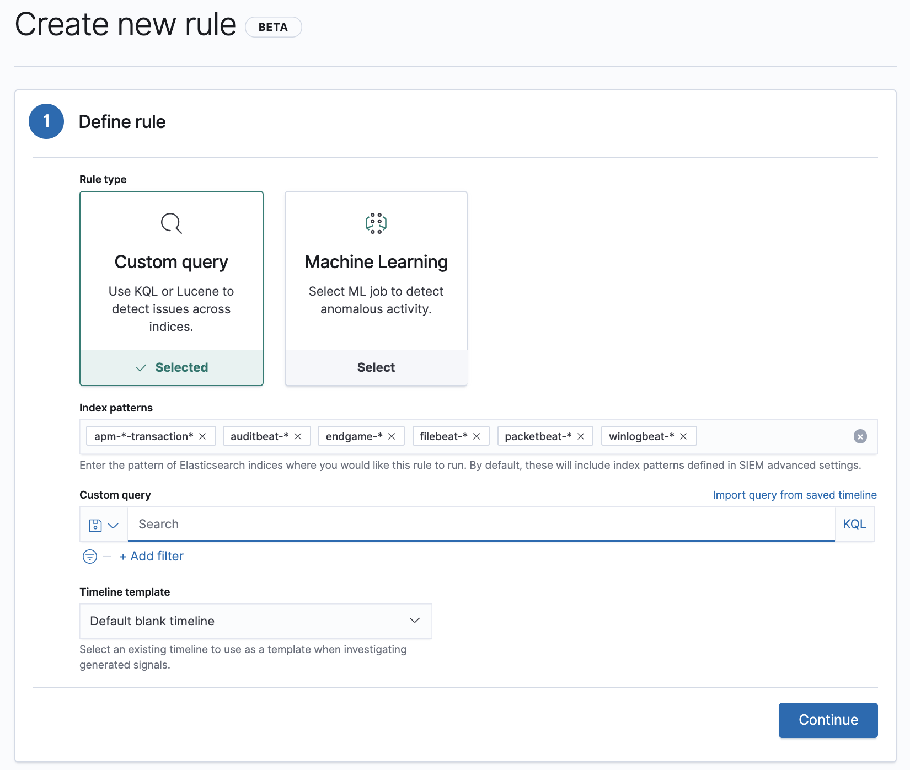Toggle the KQL language selector
Screen dimensions: 910x770
pos(854,524)
